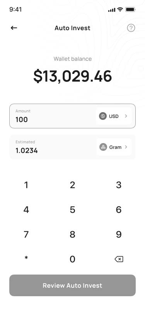Go back using the left arrow
This screenshot has width=145, height=314.
pos(14,28)
